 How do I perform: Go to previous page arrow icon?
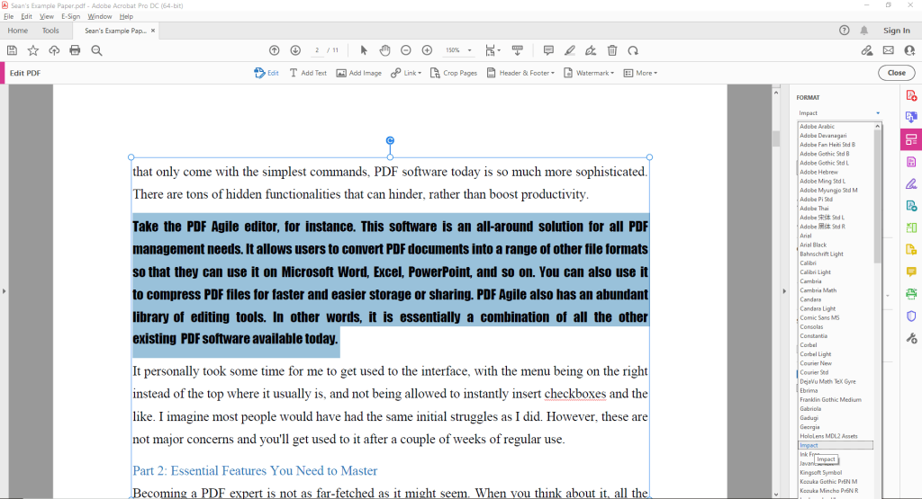274,50
